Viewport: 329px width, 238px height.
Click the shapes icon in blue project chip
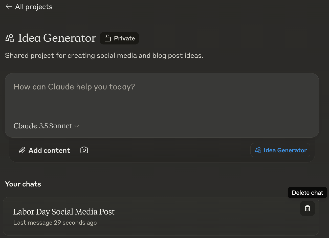[258, 150]
